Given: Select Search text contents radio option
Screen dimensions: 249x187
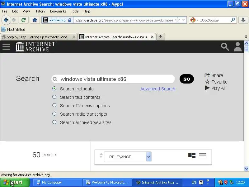Looking at the screenshot, I should 54,97.
